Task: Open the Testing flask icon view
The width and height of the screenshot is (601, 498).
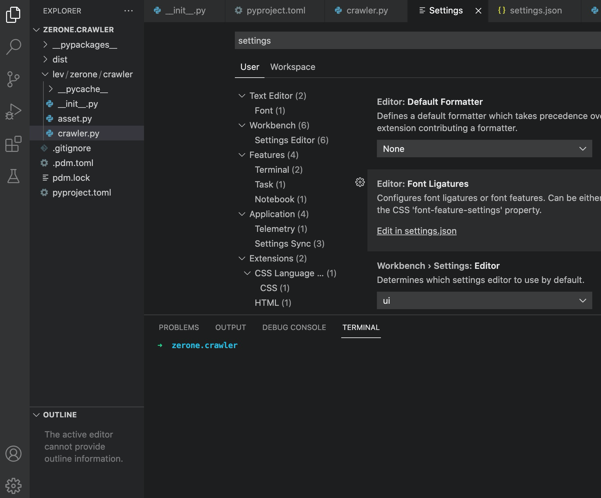Action: tap(13, 176)
